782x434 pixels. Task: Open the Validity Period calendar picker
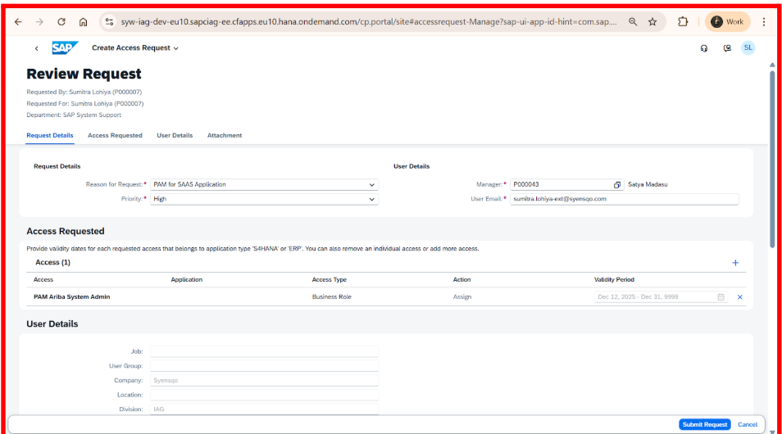721,297
